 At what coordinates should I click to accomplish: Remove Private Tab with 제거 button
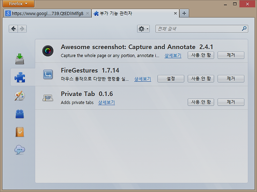point(231,102)
